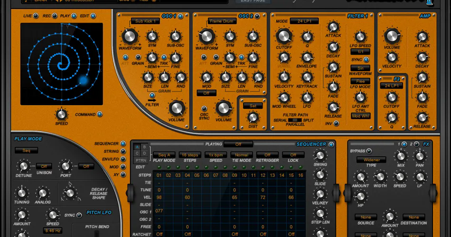Click the blue dot on XY pad

pos(84,81)
